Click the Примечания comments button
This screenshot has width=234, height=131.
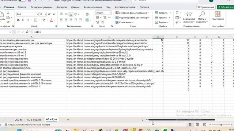pyautogui.click(x=206, y=7)
